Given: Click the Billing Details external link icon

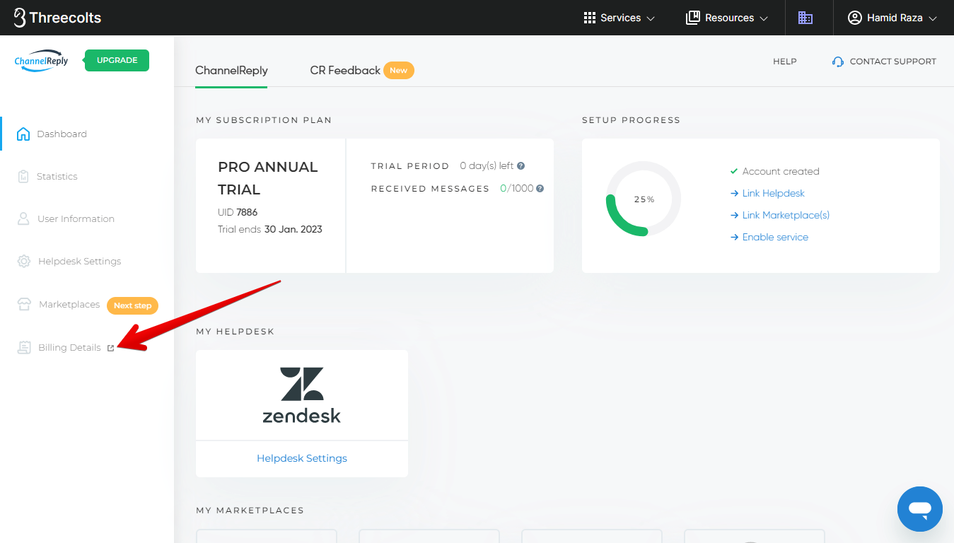Looking at the screenshot, I should coord(110,348).
